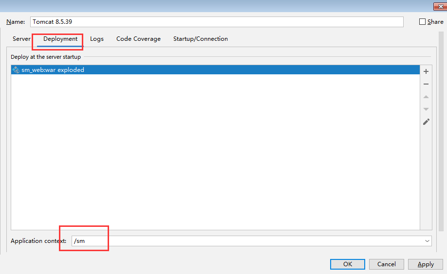Viewport: 447px width, 274px height.
Task: Close the dialog with the red X button
Action: coord(440,6)
